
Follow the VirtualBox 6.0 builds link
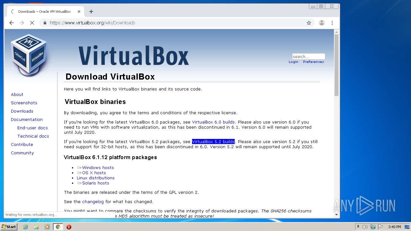click(x=213, y=122)
